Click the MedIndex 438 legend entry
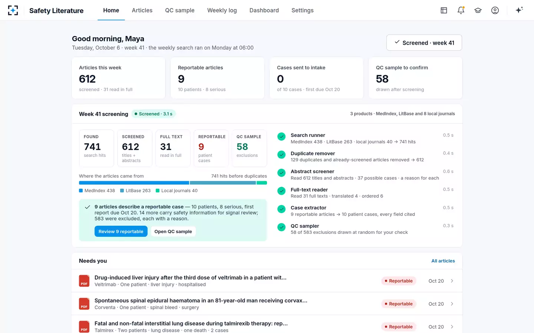 (97, 191)
